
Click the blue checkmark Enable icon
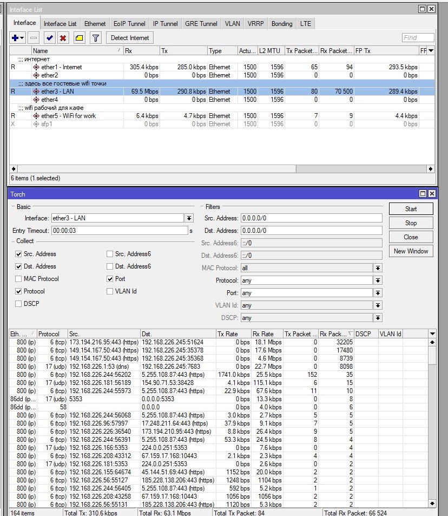49,38
